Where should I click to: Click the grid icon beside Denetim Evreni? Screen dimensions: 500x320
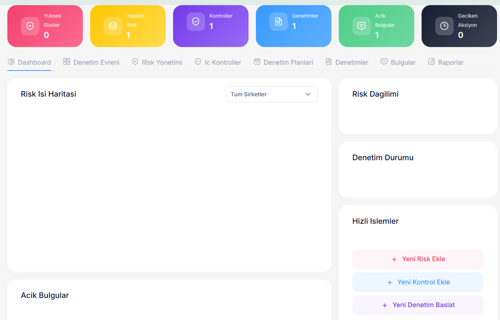coord(67,62)
